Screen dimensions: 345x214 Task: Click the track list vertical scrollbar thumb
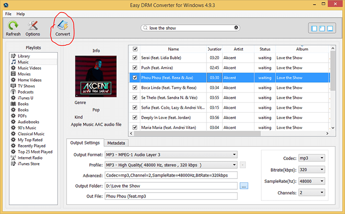coord(333,71)
